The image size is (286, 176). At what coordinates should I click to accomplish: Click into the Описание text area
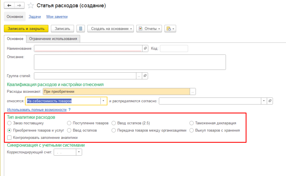point(130,62)
